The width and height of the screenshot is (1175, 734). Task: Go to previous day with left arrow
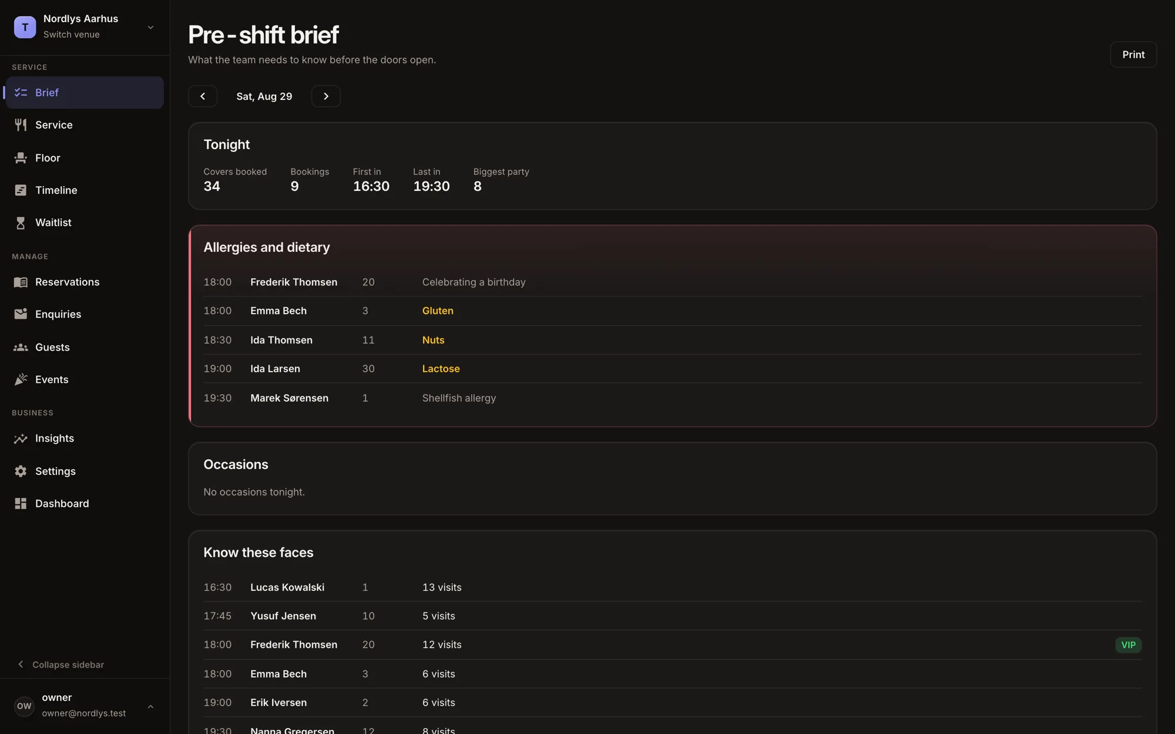tap(203, 96)
